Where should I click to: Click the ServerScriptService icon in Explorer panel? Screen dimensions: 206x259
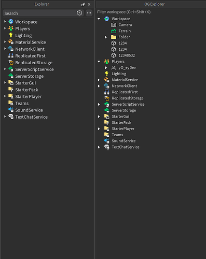tap(11, 69)
